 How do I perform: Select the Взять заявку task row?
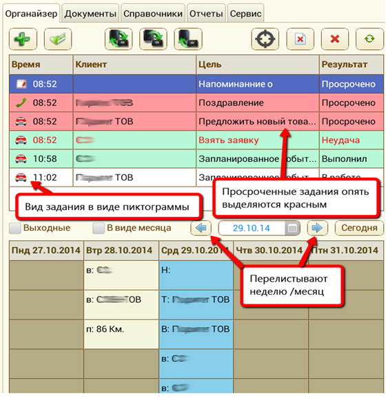tap(196, 140)
